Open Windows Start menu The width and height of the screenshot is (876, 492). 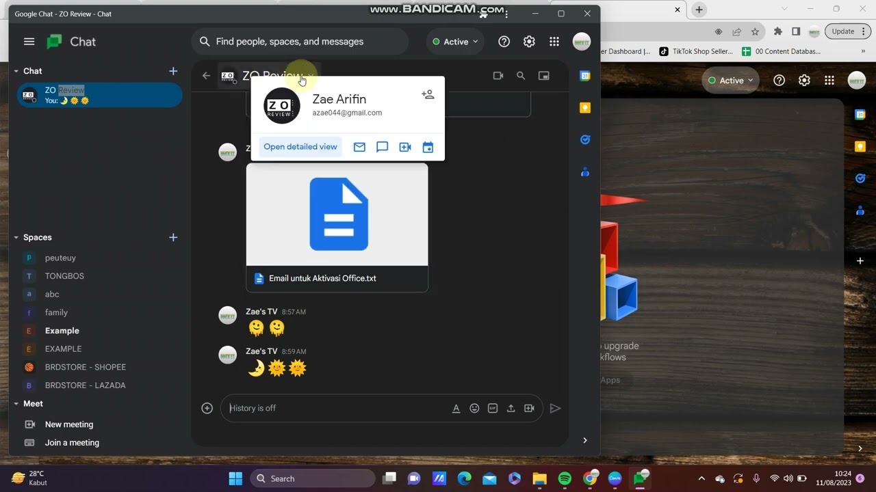pyautogui.click(x=235, y=478)
